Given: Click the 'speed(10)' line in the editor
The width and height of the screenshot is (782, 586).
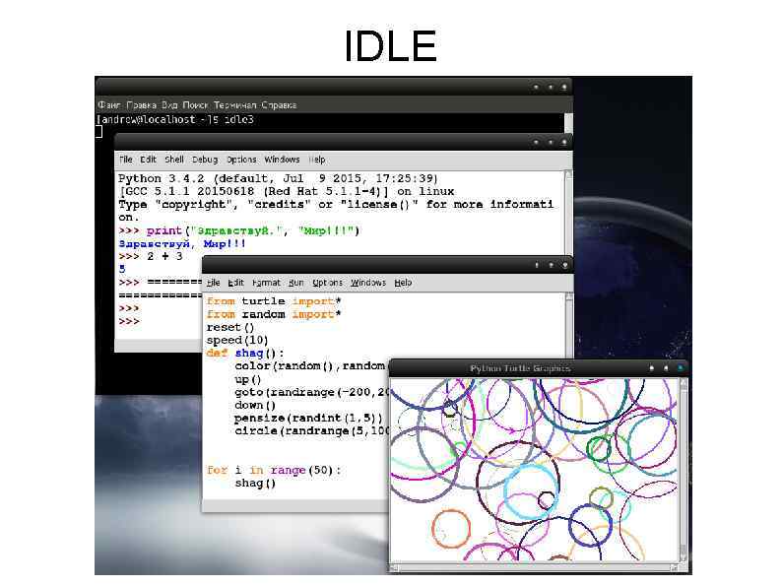Looking at the screenshot, I should pyautogui.click(x=237, y=341).
